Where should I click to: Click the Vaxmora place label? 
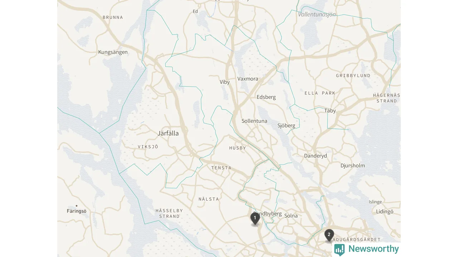(x=248, y=79)
